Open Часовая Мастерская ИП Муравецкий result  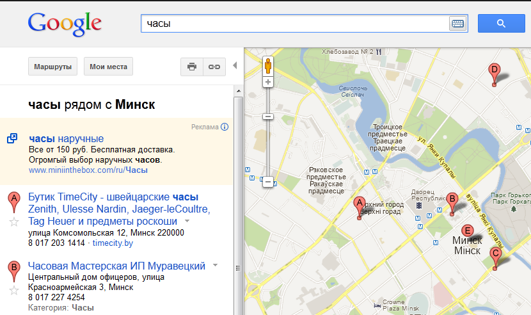click(x=116, y=266)
